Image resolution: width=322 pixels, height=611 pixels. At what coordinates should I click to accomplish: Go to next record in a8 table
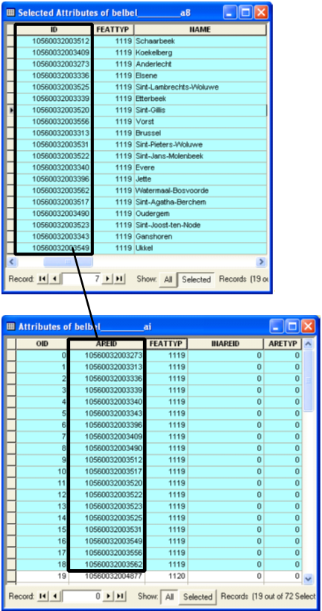pos(108,279)
